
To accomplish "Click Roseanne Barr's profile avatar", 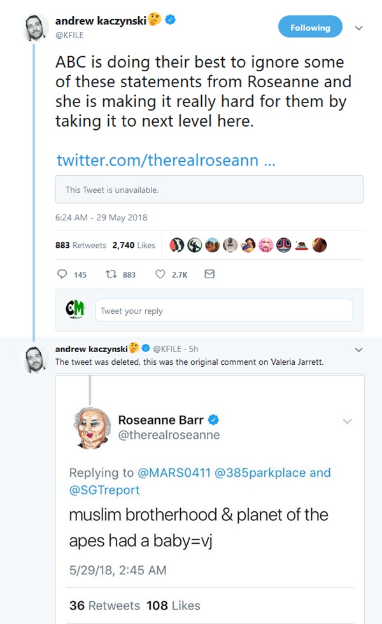I will 90,427.
